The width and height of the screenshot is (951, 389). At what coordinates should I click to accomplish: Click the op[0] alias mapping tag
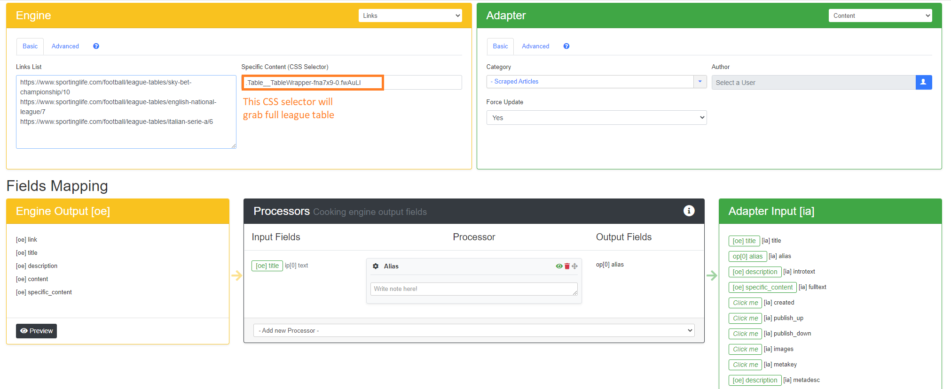pyautogui.click(x=747, y=256)
